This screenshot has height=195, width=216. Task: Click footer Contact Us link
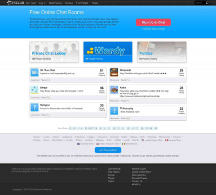137,181
